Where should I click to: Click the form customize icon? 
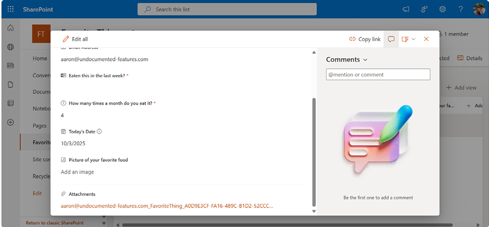pos(405,39)
